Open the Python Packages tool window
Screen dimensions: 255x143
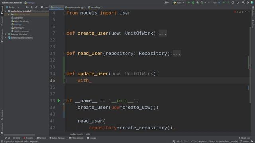57,138
